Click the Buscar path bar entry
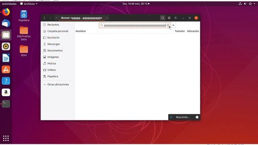The width and height of the screenshot is (258, 145). point(81,18)
